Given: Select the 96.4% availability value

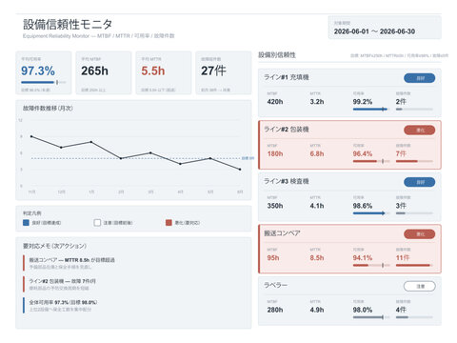Looking at the screenshot, I should (x=363, y=153).
